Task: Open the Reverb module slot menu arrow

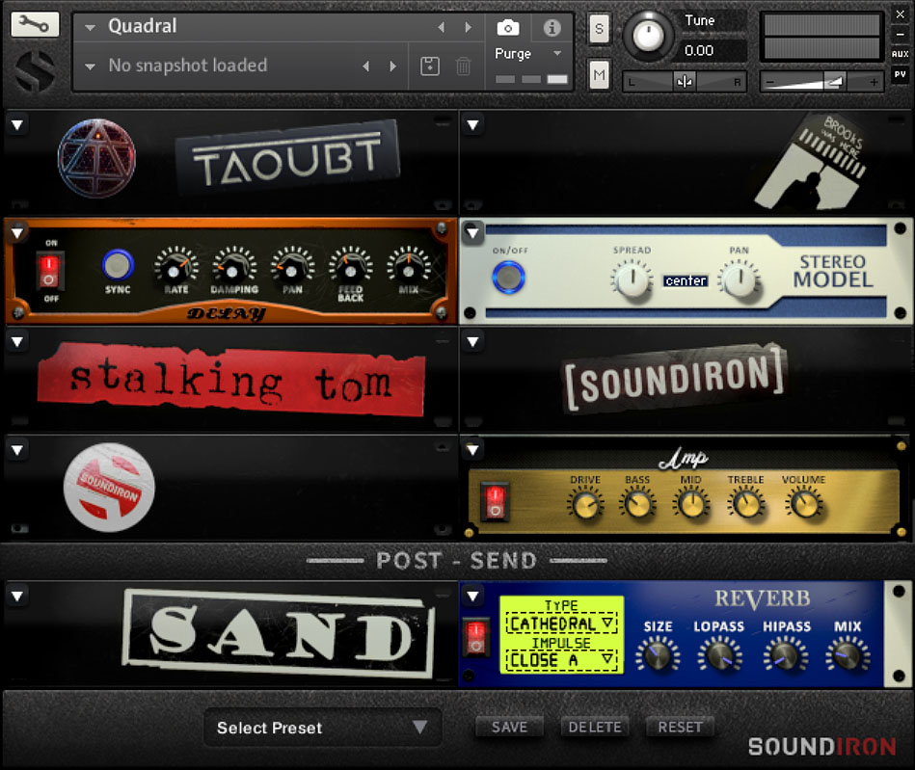Action: (472, 597)
